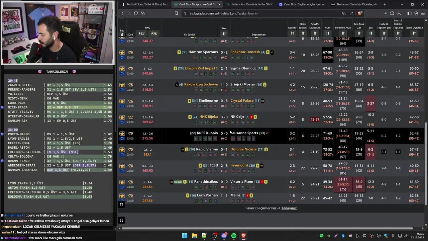Switch to iddaa Kral Oranlarla tab
The width and height of the screenshot is (428, 241).
250,4
